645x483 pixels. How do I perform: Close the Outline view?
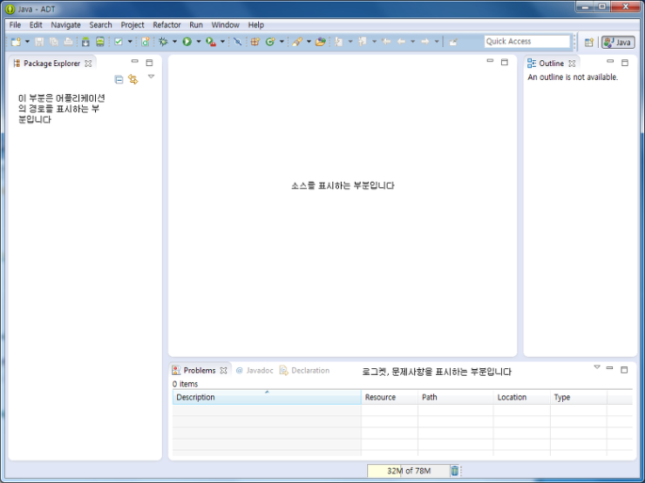coord(572,64)
